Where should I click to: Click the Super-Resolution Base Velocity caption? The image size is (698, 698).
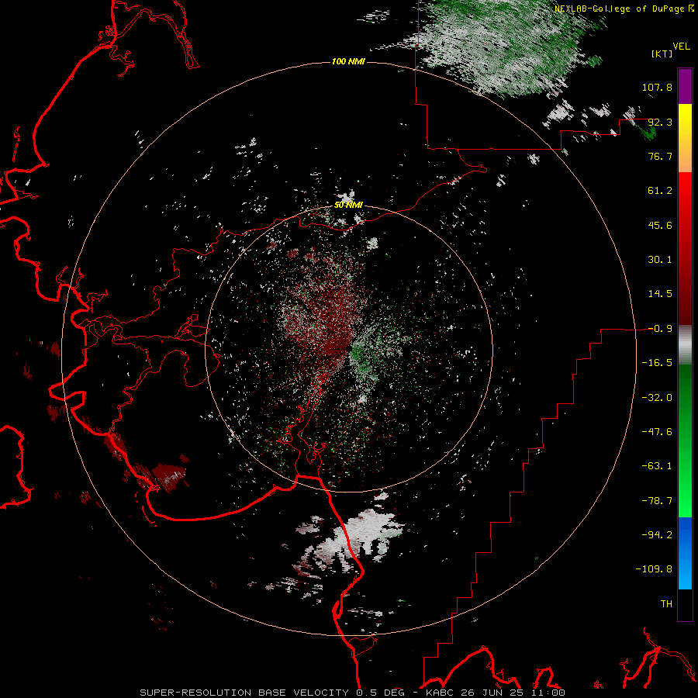pyautogui.click(x=352, y=693)
